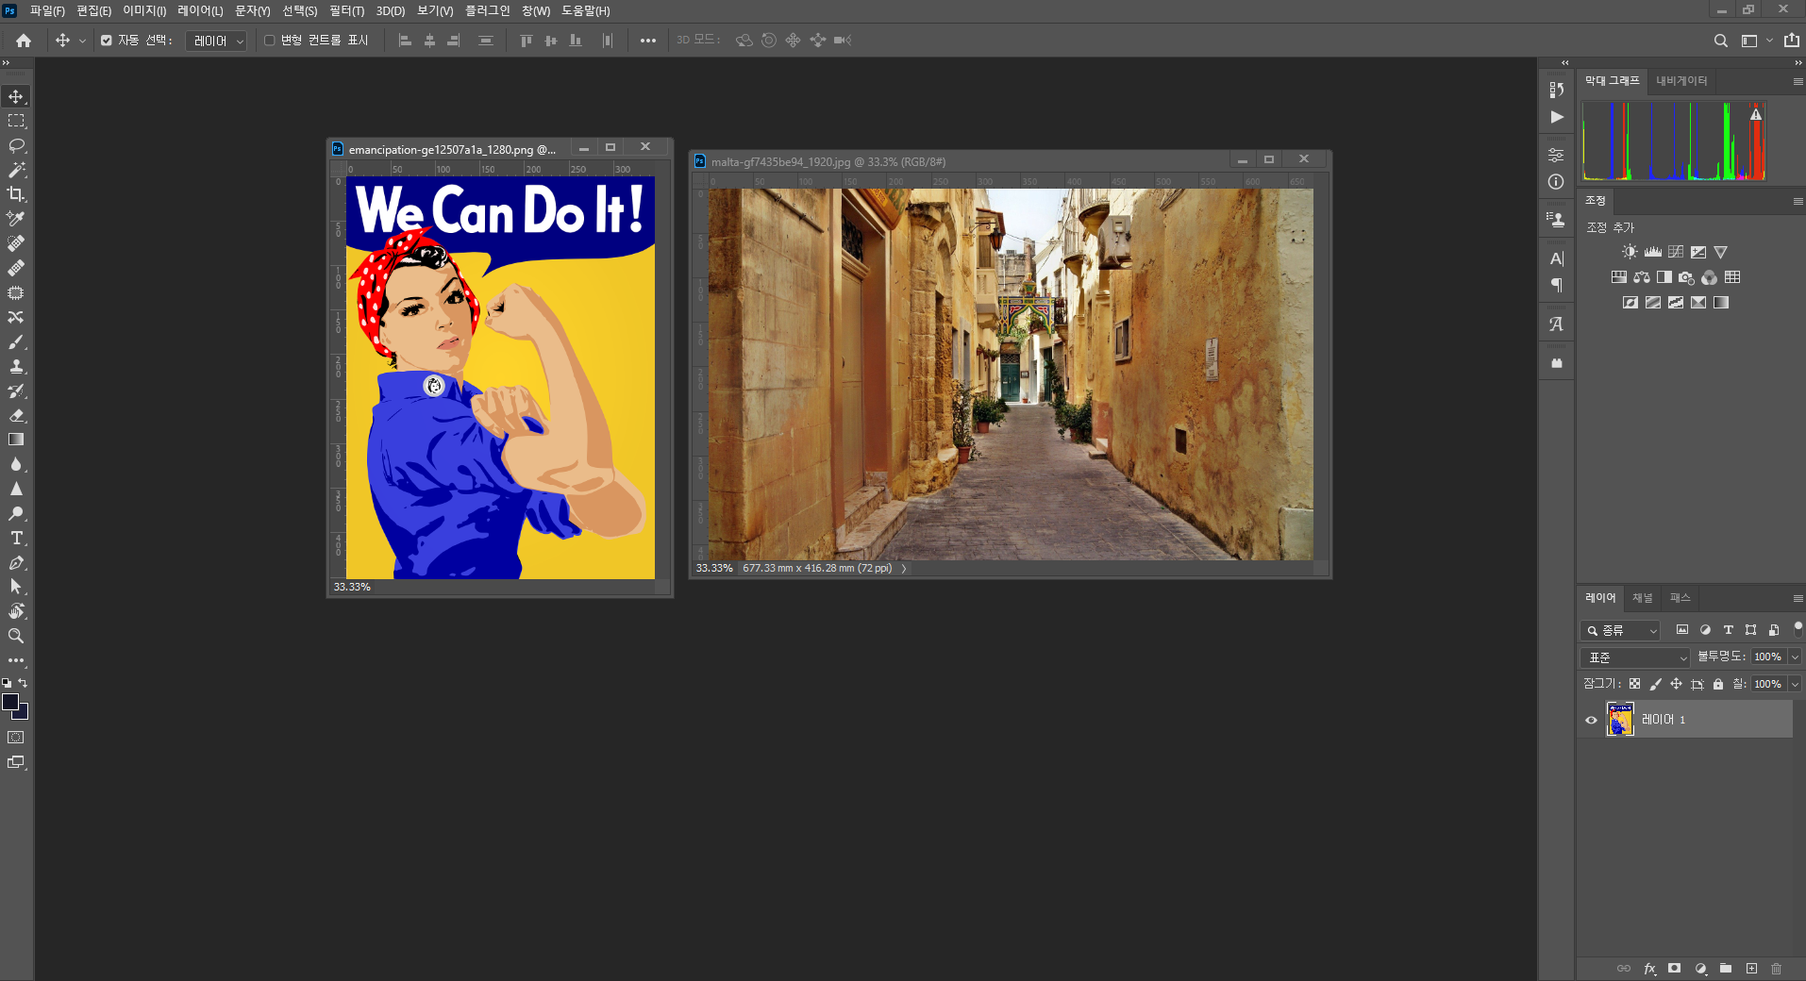Delete the layer with trash icon
Screen dimensions: 1806x981
pyautogui.click(x=1777, y=969)
